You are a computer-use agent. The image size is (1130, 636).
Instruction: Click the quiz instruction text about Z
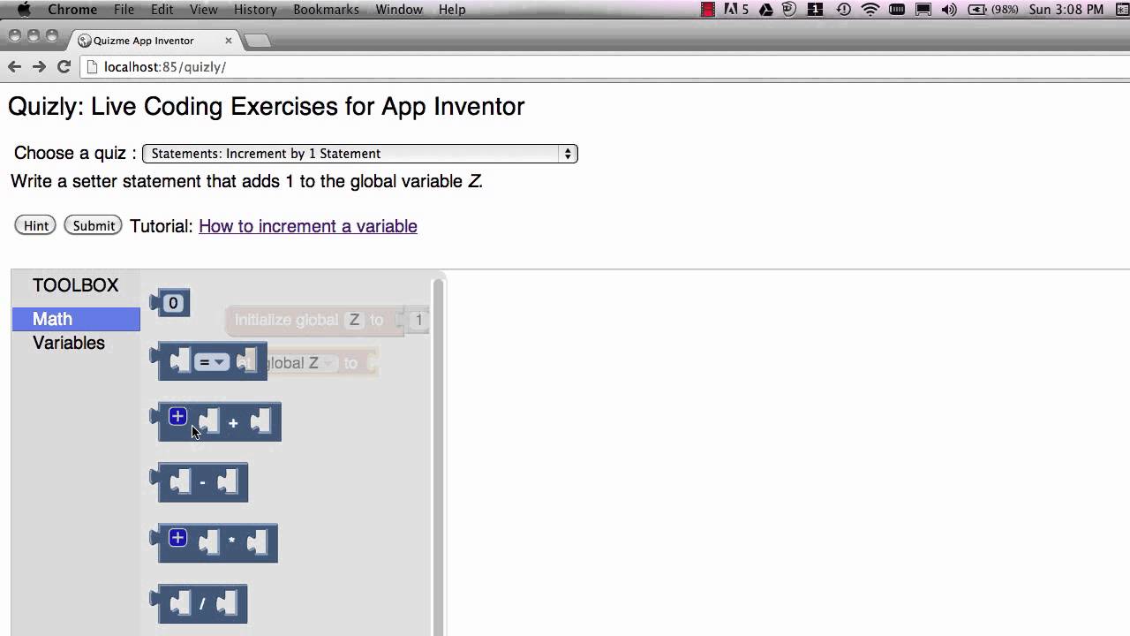click(246, 181)
